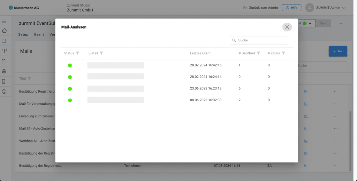Click the broadcast antenna sidebar icon
This screenshot has height=181, width=357.
(x=4, y=51)
